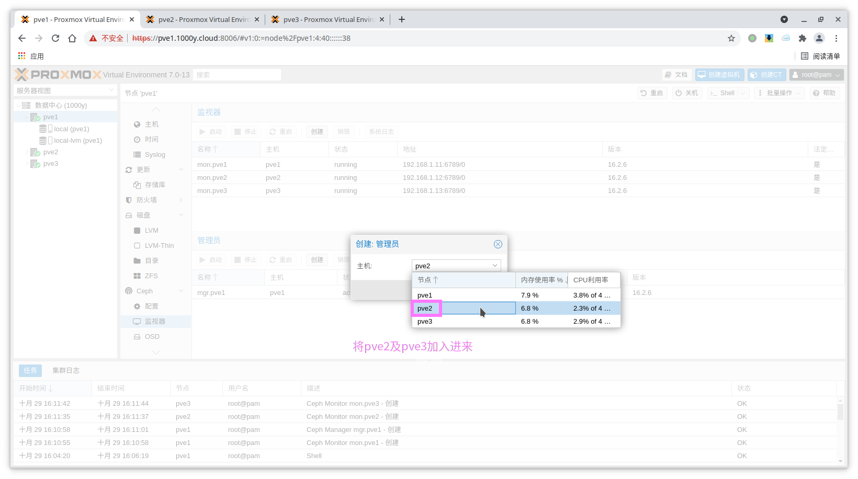This screenshot has height=479, width=858.
Task: Bookmark this page with star icon
Action: click(731, 38)
